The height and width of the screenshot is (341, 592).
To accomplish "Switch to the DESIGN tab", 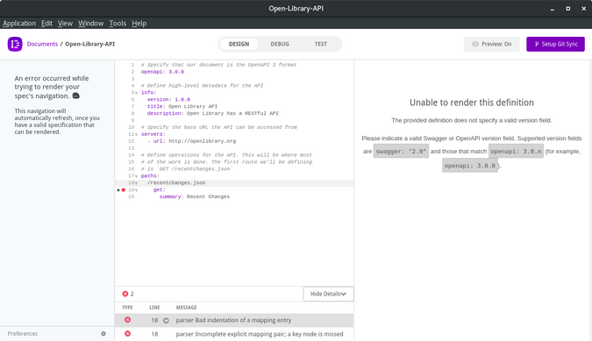I will pos(239,44).
